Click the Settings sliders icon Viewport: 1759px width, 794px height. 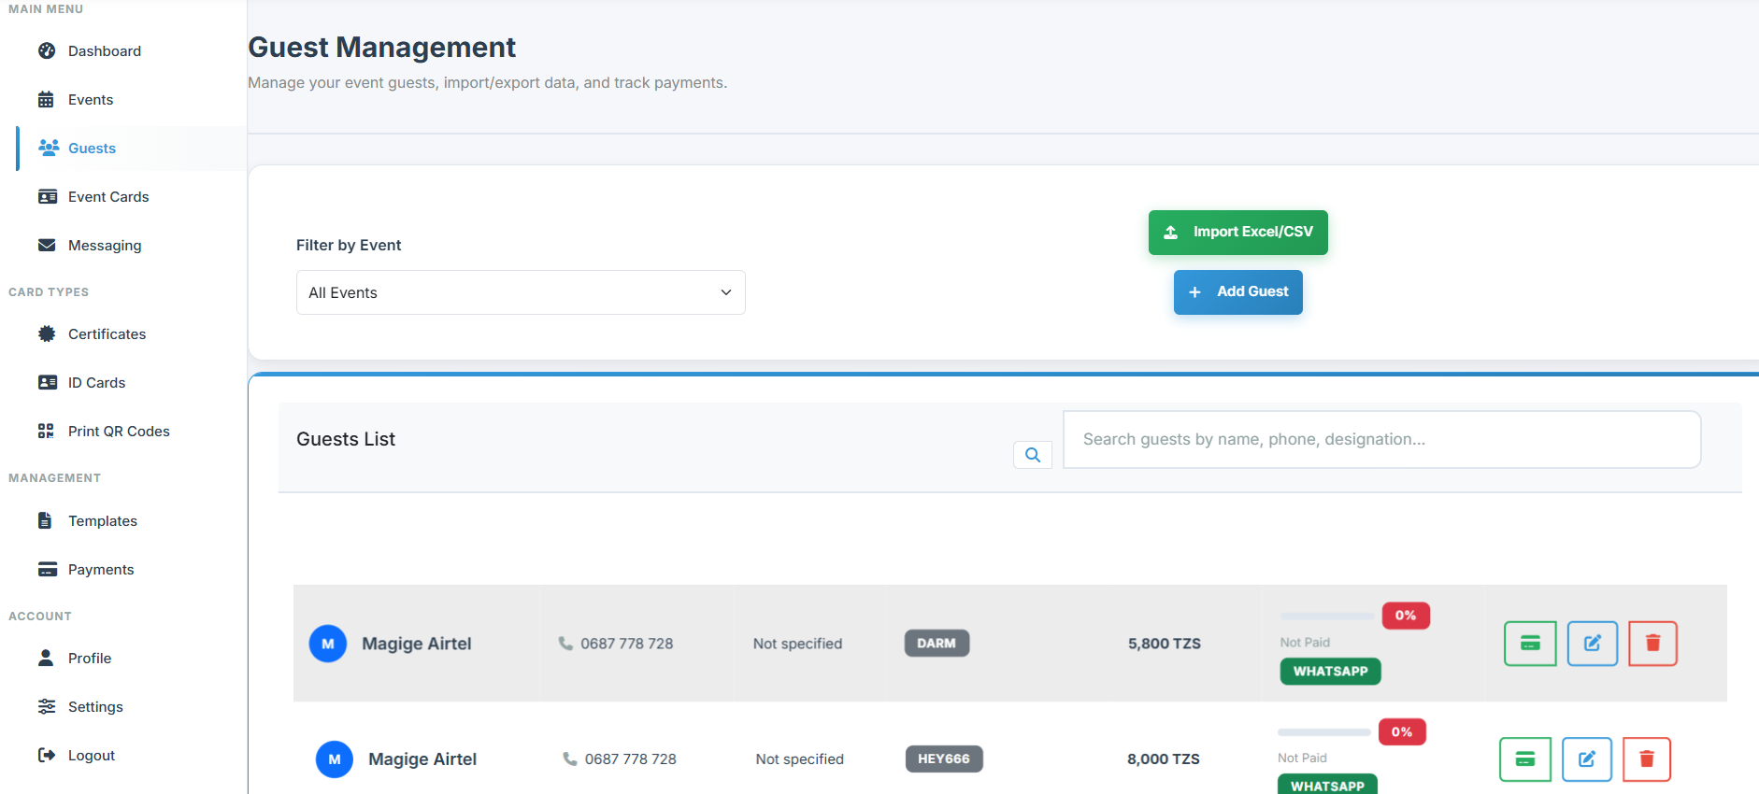pos(47,706)
